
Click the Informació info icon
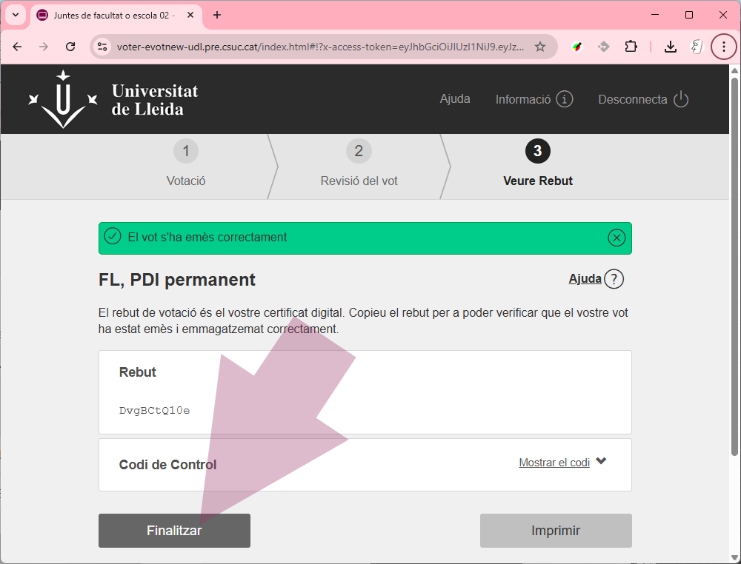click(565, 99)
